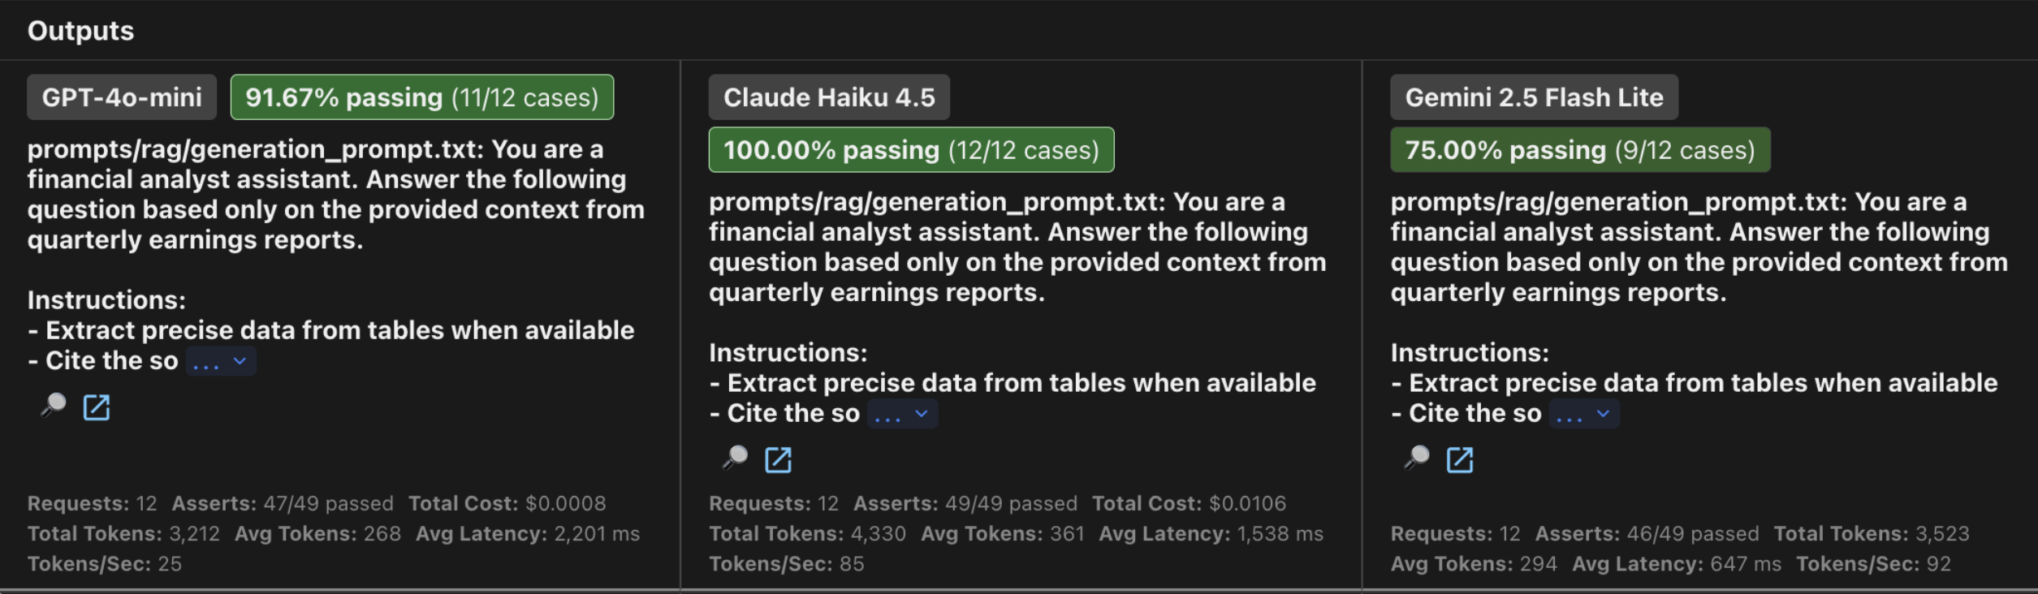Click the Asserts 49/49 passed stat for Claude Haiku

[x=964, y=502]
